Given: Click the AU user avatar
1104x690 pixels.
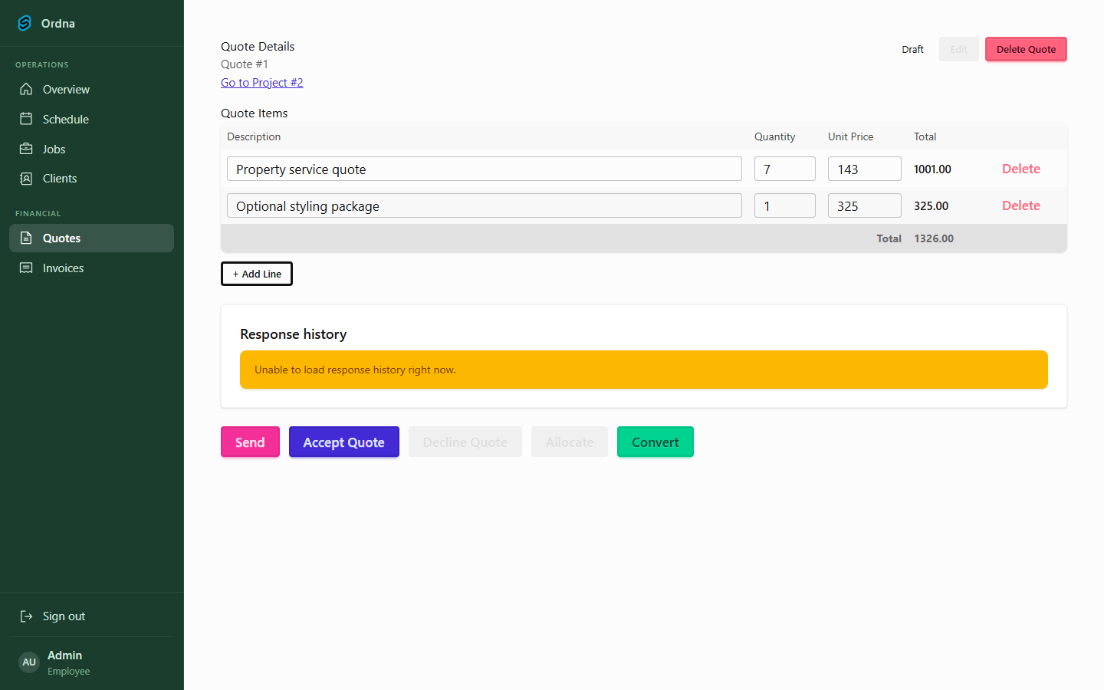Looking at the screenshot, I should click(29, 662).
